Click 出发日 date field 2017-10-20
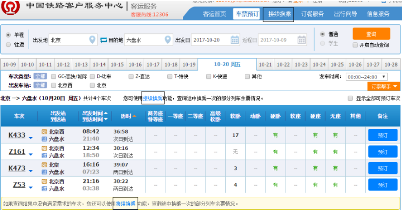The height and width of the screenshot is (211, 402). click(215, 40)
